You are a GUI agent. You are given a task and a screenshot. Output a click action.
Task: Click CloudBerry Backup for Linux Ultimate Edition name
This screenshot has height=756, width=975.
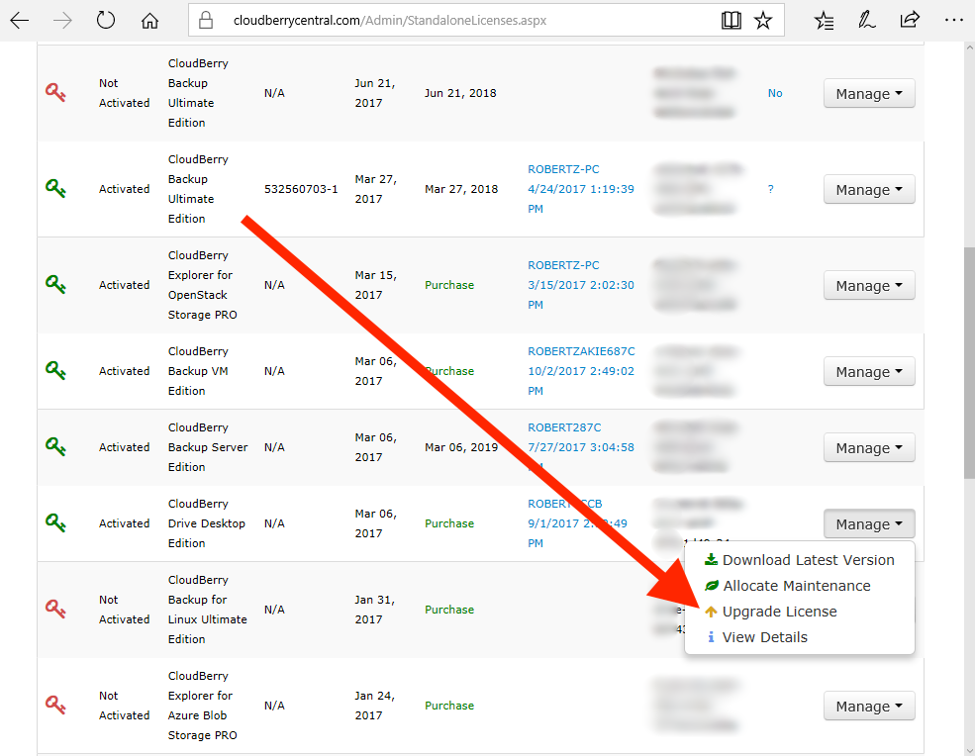pos(207,610)
